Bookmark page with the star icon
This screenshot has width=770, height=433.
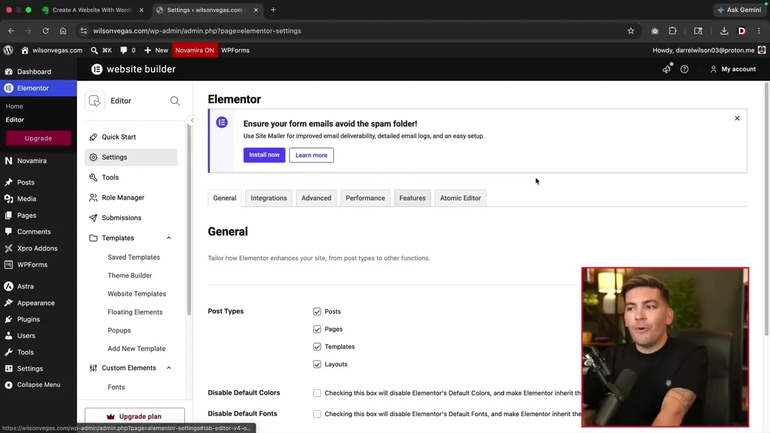pos(631,31)
